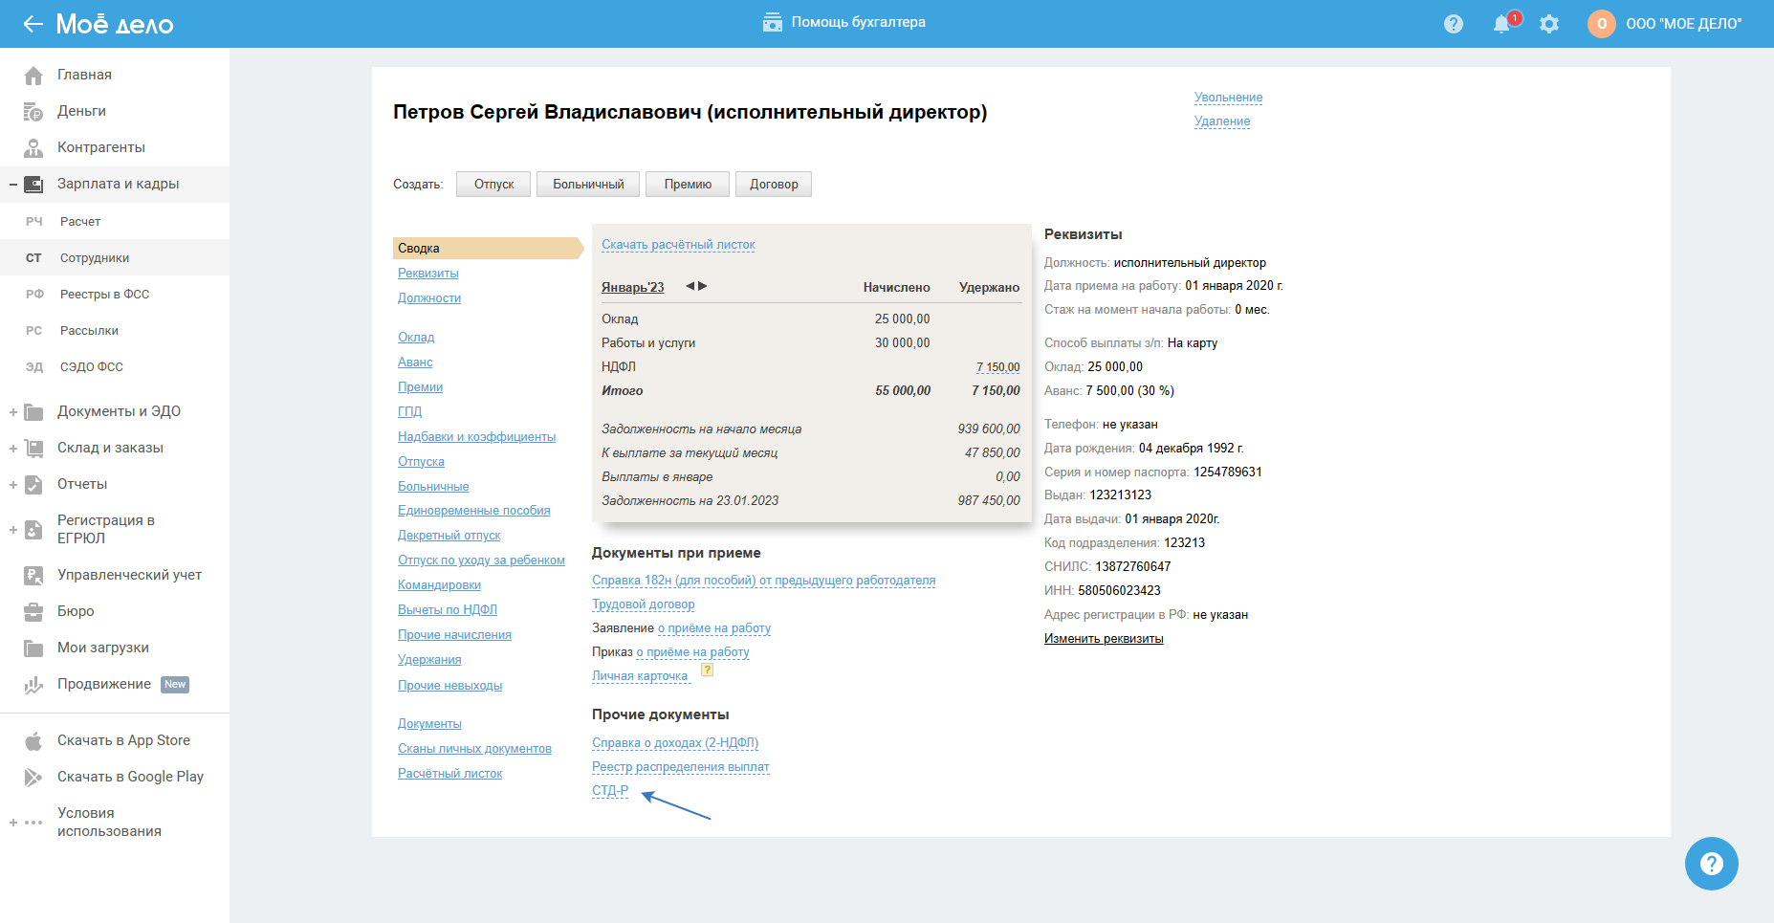Expand the Документы и ЭДО section
Screen dimensions: 1774x923
(13, 412)
